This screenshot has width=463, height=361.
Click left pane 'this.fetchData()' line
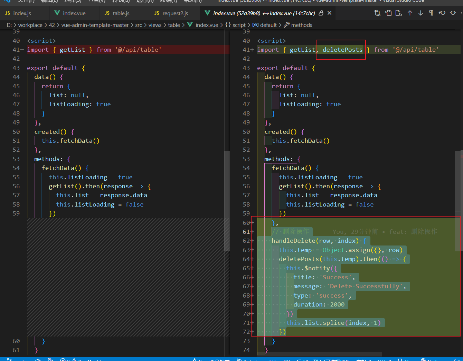70,141
